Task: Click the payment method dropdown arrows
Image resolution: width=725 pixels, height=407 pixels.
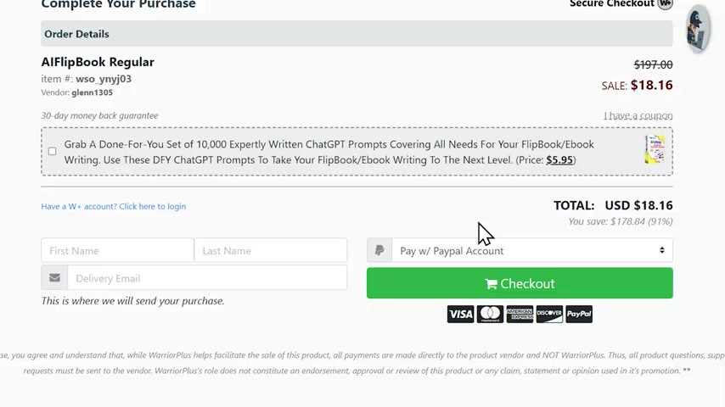Action: point(661,250)
